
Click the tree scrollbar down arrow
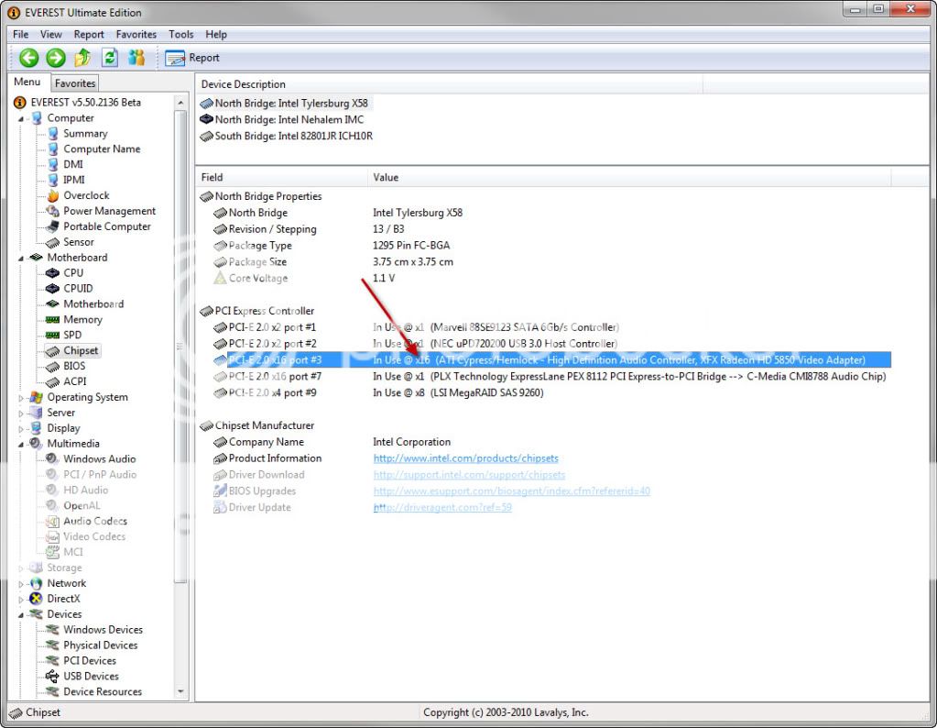[x=180, y=691]
